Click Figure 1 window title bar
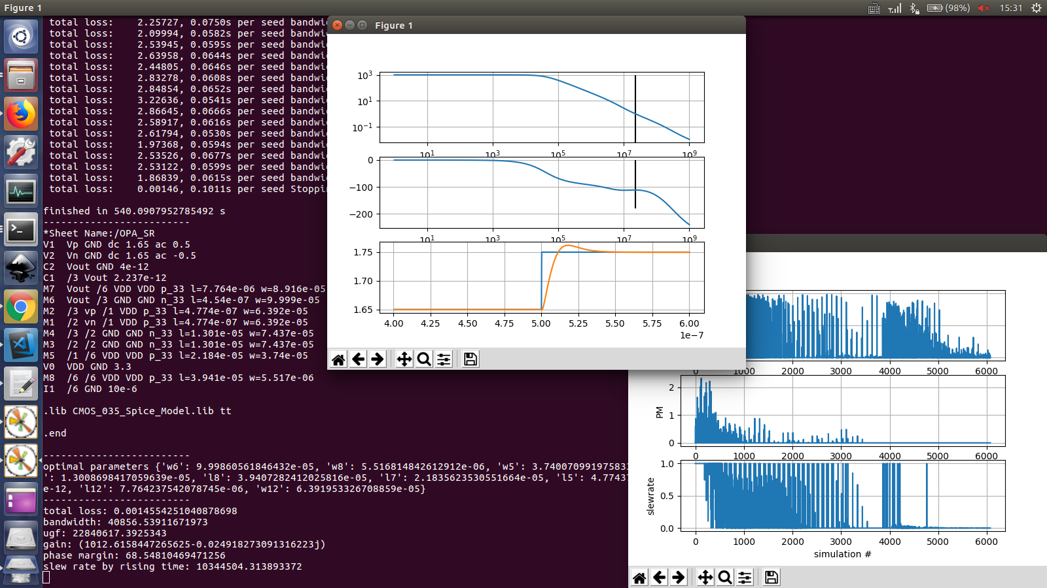This screenshot has width=1047, height=588. (537, 25)
